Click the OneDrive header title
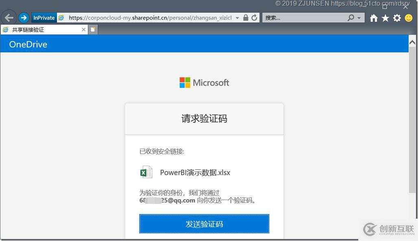The width and height of the screenshot is (418, 241). 28,44
